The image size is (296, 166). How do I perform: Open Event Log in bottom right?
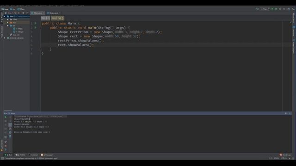tap(285, 155)
